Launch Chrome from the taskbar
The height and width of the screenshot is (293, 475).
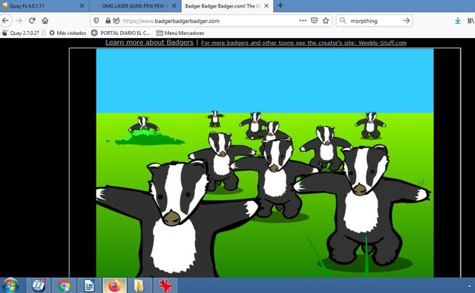[x=64, y=285]
